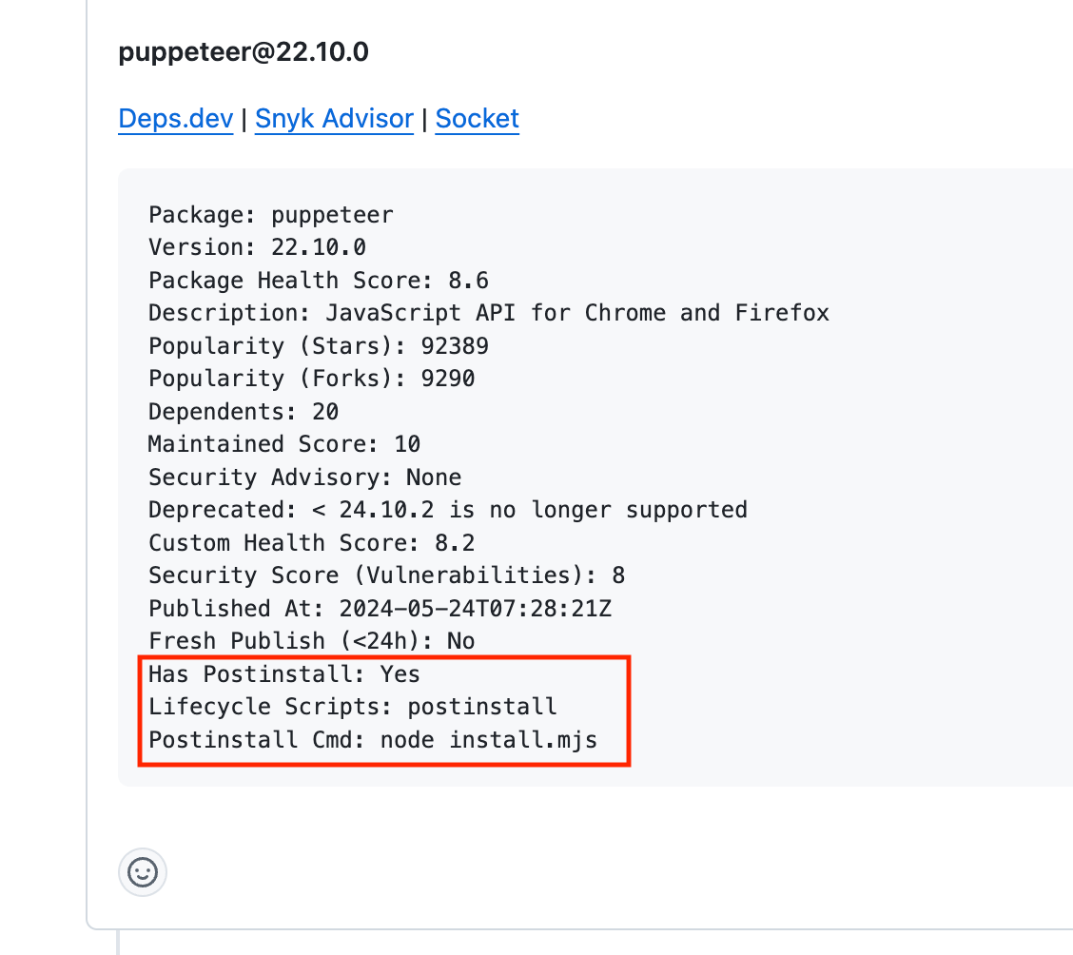Click the Popularity (Stars) 92389 line
Image resolution: width=1073 pixels, height=955 pixels.
pos(318,346)
